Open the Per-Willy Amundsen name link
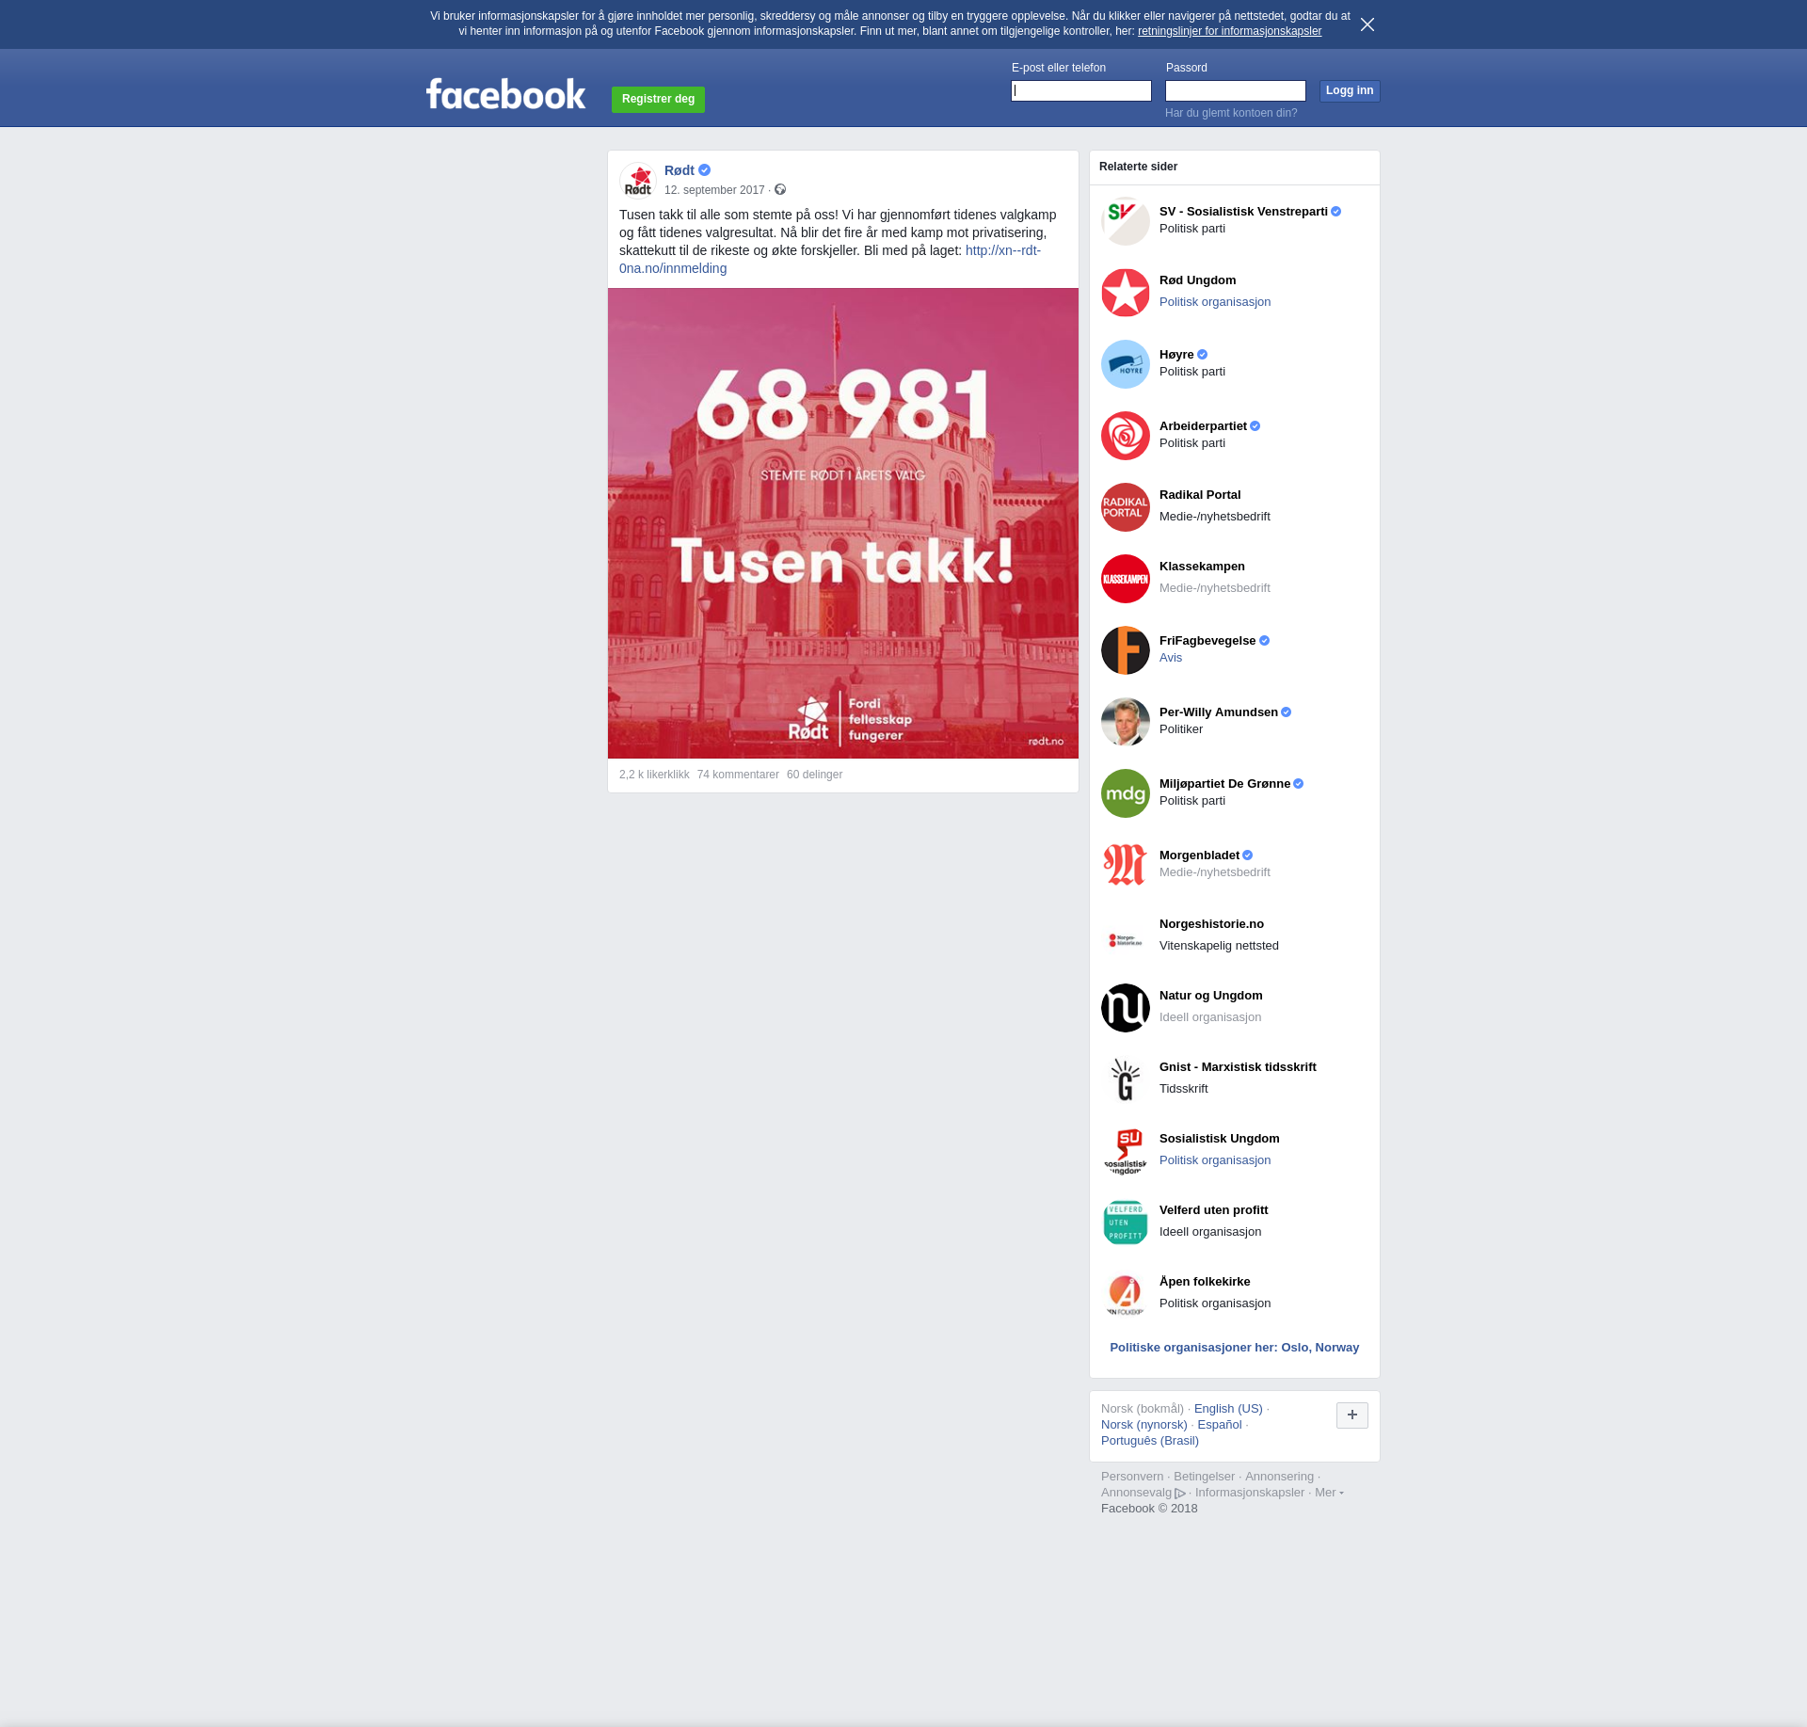This screenshot has width=1807, height=1727. point(1219,712)
